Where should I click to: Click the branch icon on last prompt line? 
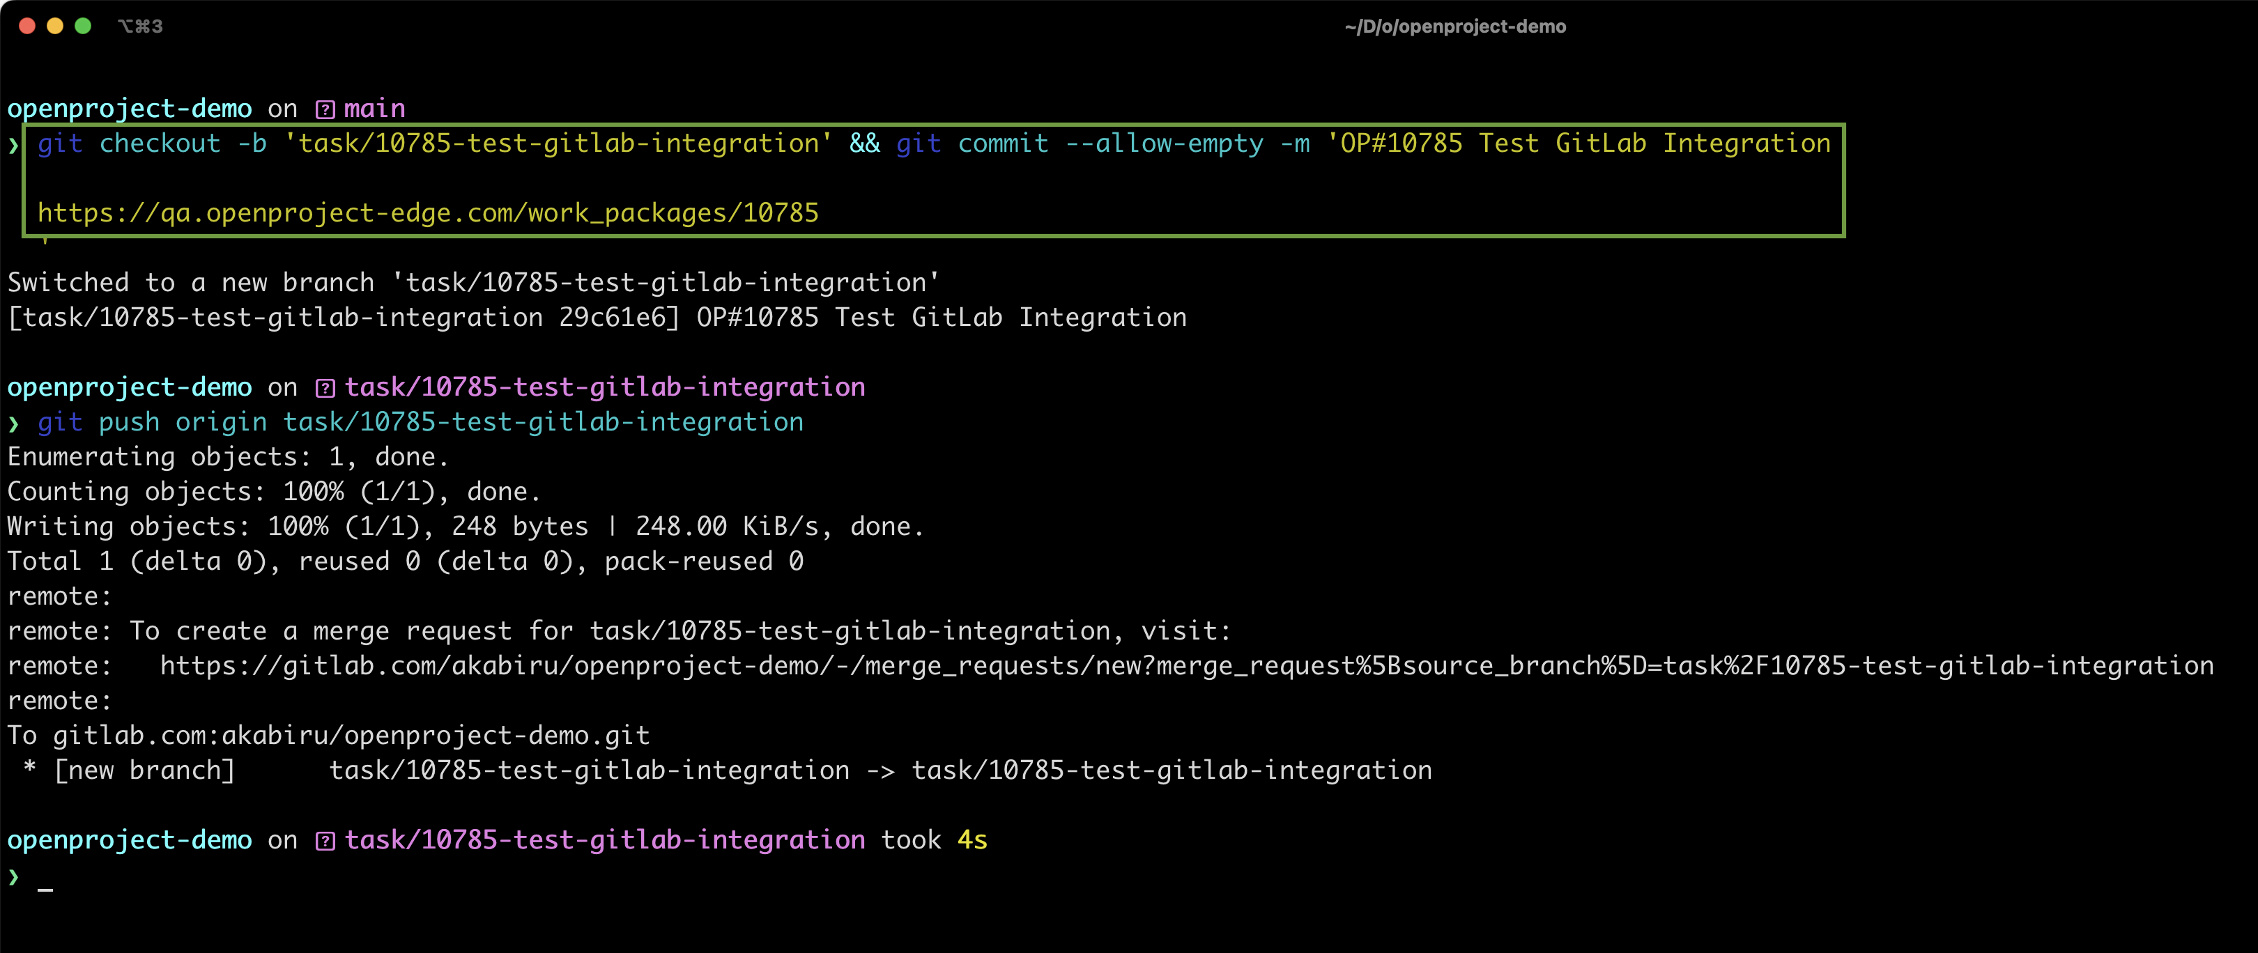(x=325, y=841)
